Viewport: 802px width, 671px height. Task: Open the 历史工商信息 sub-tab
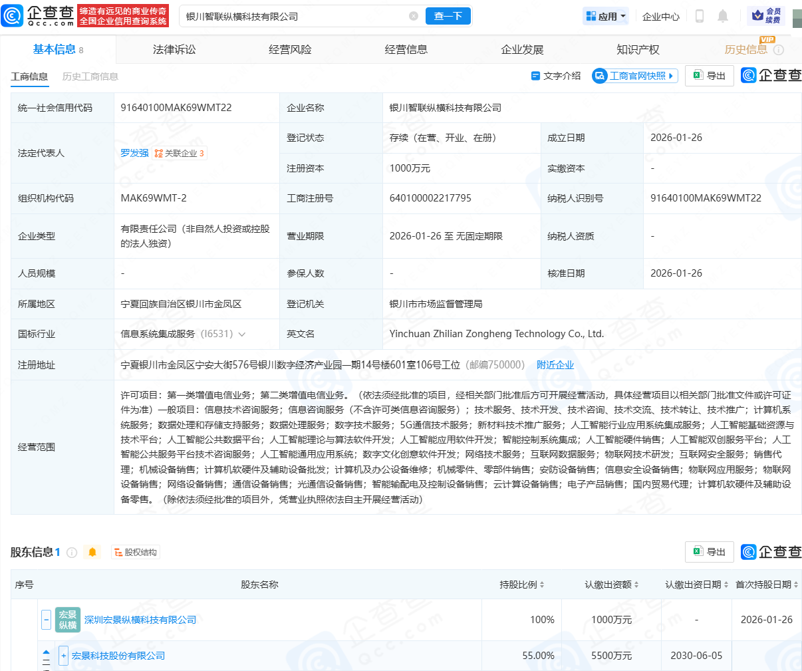(90, 76)
